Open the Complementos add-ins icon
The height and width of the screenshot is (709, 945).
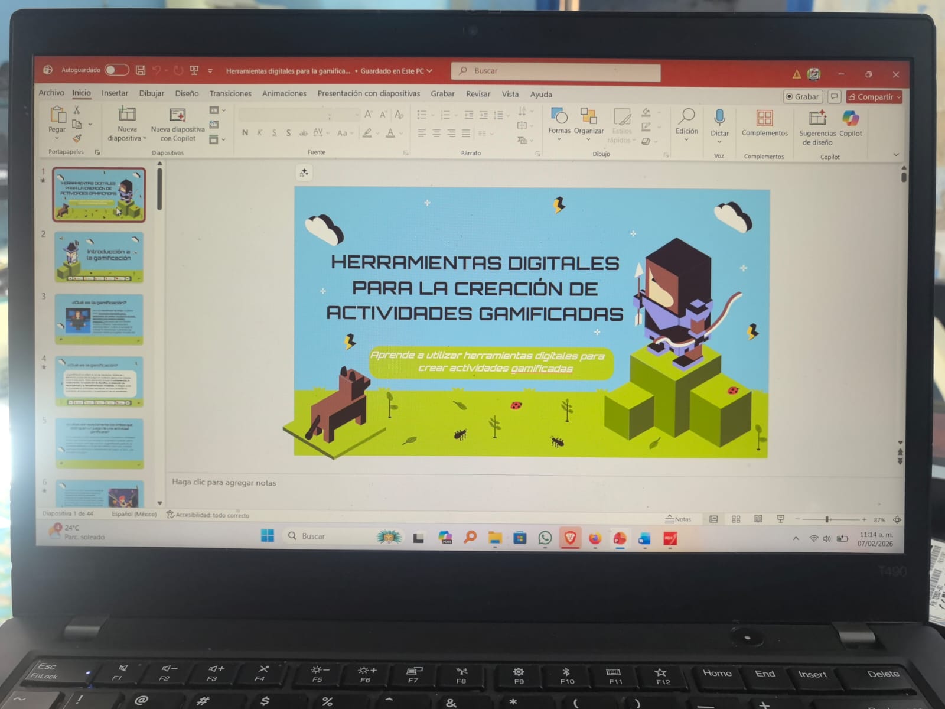pyautogui.click(x=764, y=118)
